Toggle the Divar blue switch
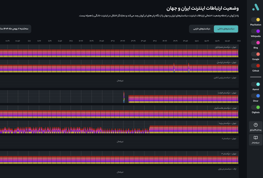Viewport: 263px width, 178px height. pos(256,96)
